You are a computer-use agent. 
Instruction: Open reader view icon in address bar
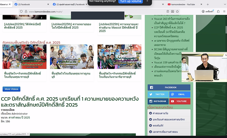[168, 12]
